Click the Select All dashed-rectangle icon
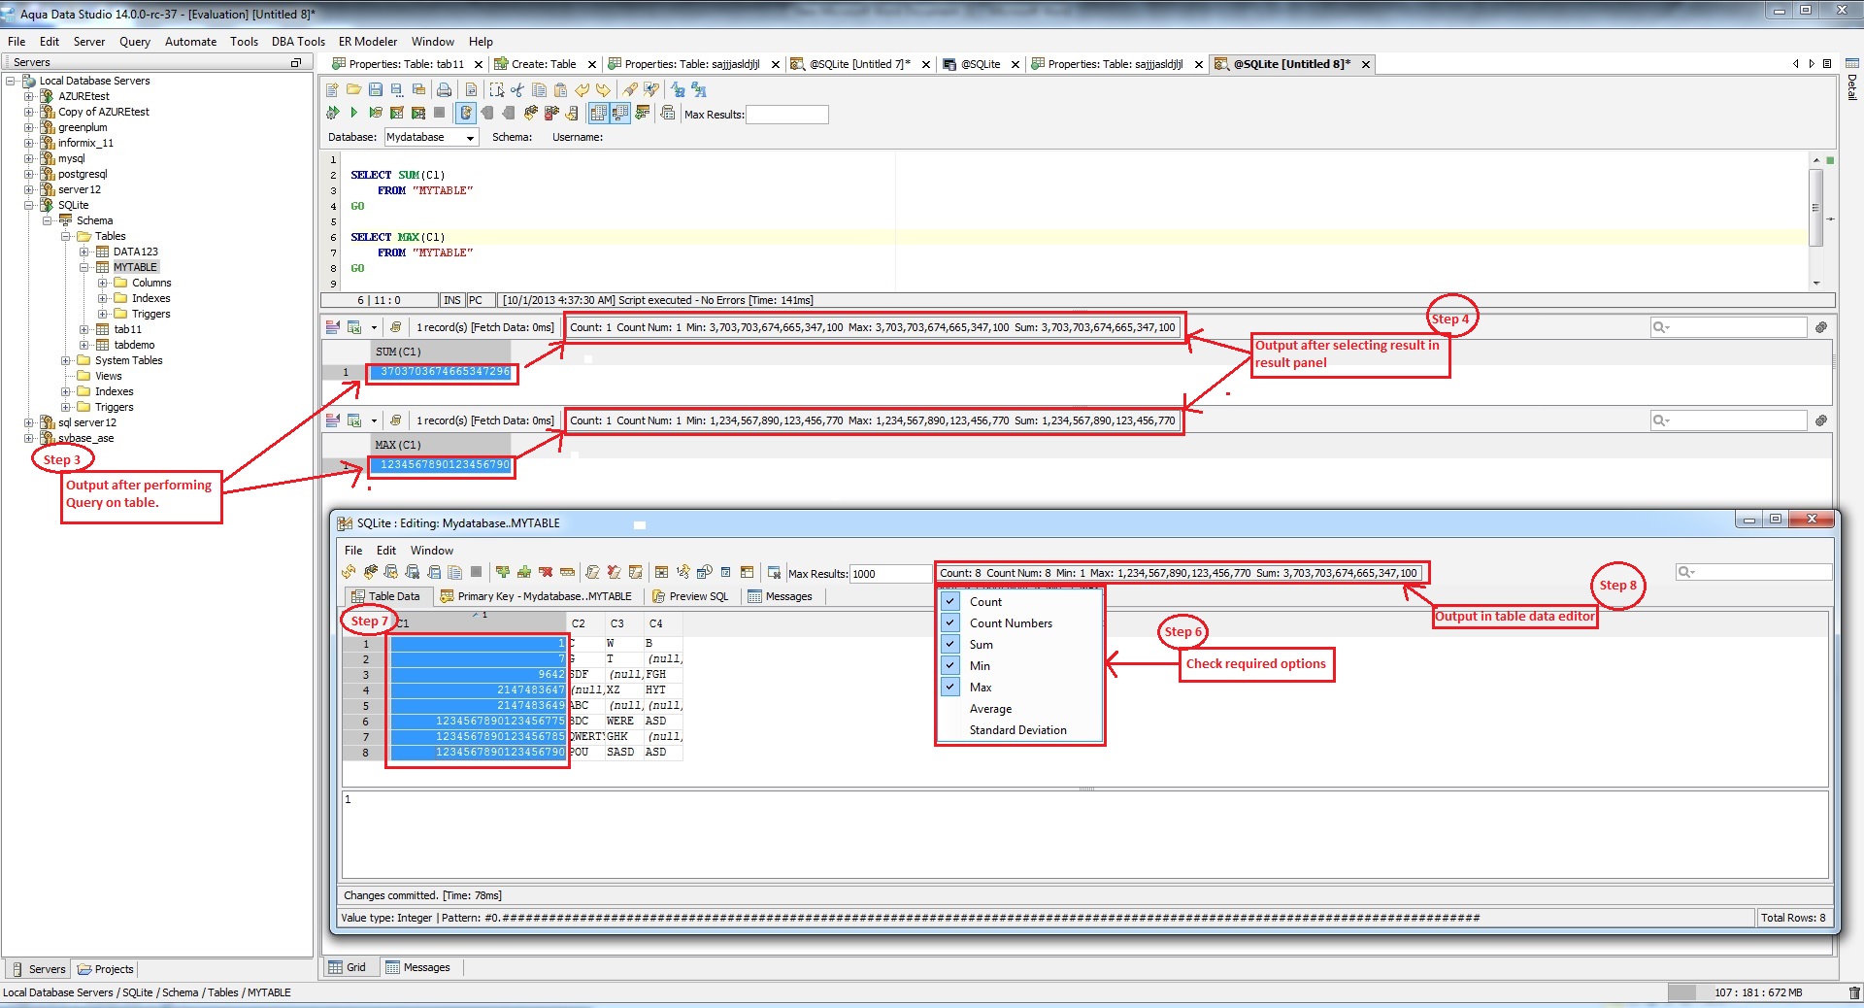This screenshot has height=1008, width=1864. click(x=496, y=89)
